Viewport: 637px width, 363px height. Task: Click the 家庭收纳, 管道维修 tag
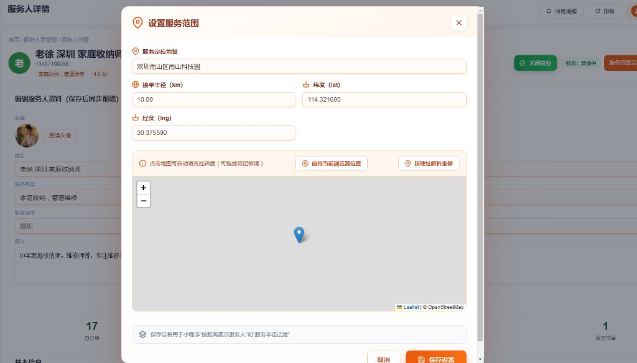(x=62, y=75)
